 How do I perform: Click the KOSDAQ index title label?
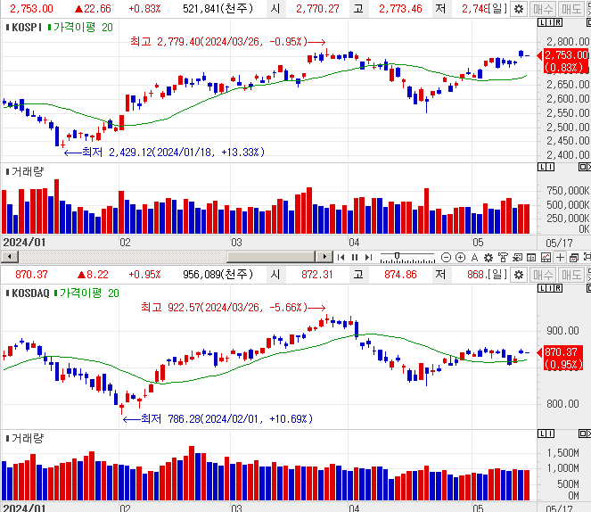[x=30, y=293]
